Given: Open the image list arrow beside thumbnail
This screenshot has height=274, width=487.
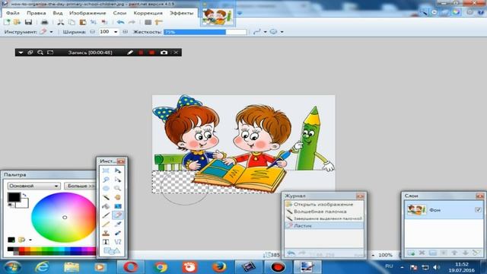Looking at the screenshot, I should 240,14.
